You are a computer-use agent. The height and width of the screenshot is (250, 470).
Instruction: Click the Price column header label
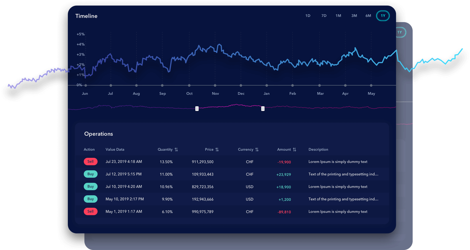(x=209, y=150)
